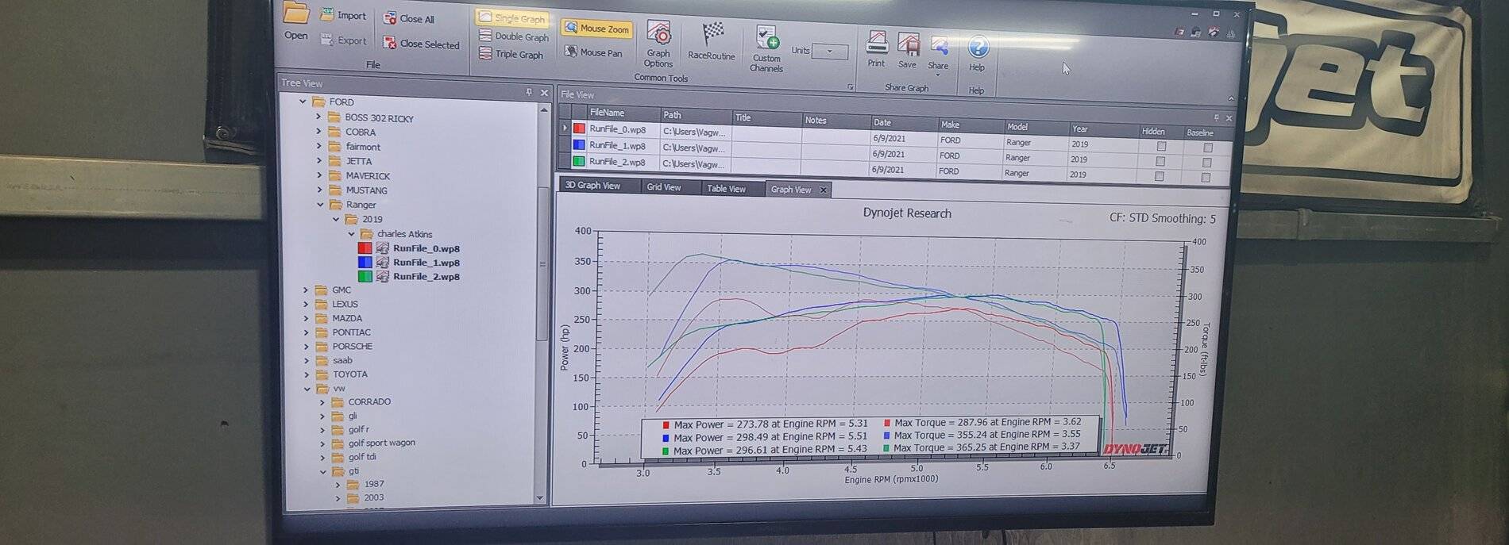This screenshot has width=1509, height=545.
Task: Open the Grid View tab
Action: (x=663, y=187)
